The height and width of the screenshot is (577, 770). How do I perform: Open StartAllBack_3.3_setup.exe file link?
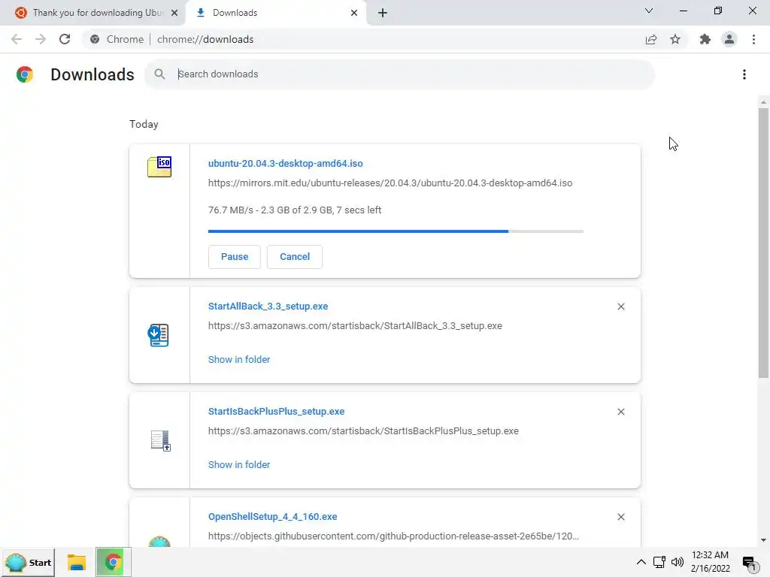(x=268, y=307)
